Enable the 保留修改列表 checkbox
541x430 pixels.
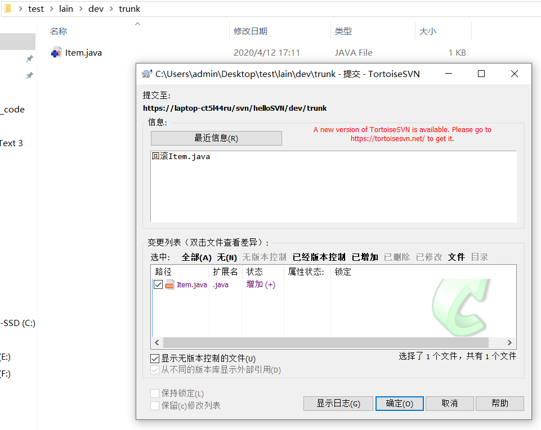point(155,405)
